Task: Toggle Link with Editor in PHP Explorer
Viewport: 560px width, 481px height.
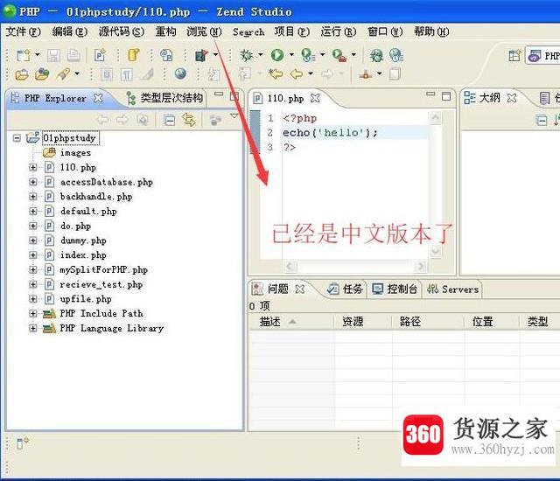Action: pyautogui.click(x=189, y=120)
